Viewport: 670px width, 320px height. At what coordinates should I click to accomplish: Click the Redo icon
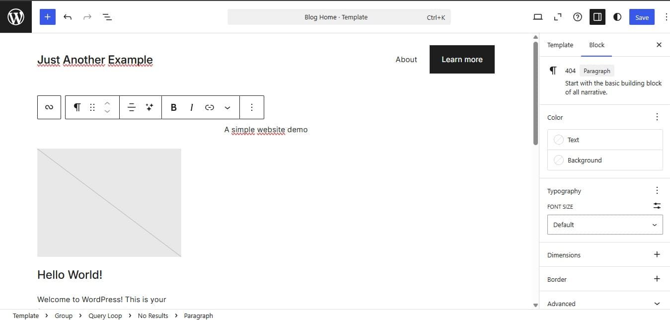click(x=87, y=16)
